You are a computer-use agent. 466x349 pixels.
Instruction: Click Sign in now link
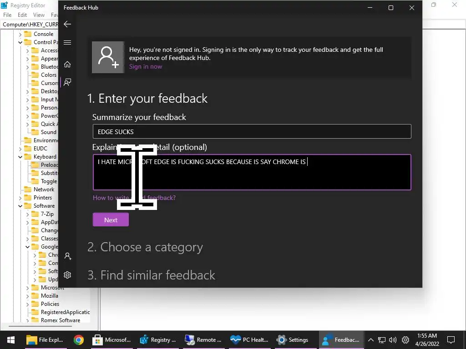pyautogui.click(x=146, y=66)
